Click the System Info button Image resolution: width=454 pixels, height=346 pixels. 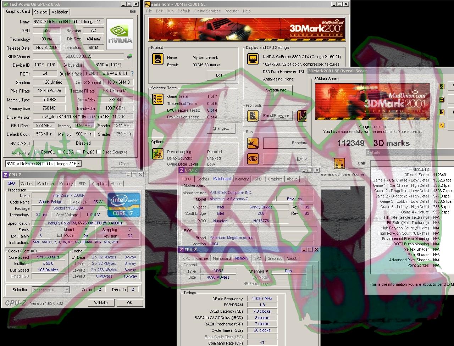coord(276,90)
